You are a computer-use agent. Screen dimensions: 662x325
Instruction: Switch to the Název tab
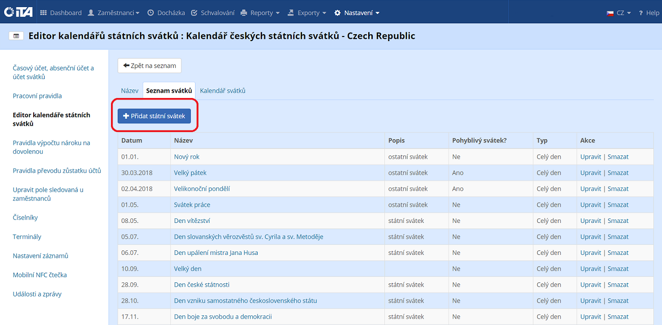point(129,90)
